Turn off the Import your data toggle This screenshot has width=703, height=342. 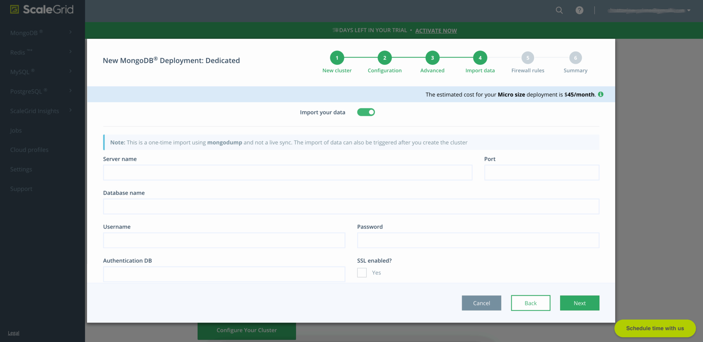(x=366, y=112)
